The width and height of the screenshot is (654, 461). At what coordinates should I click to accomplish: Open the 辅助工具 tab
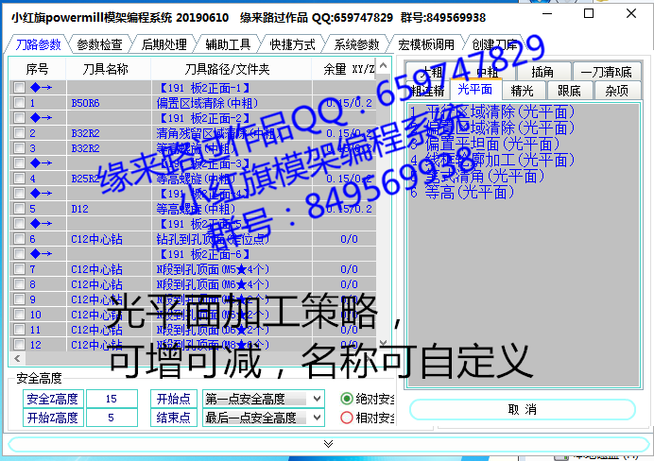228,44
